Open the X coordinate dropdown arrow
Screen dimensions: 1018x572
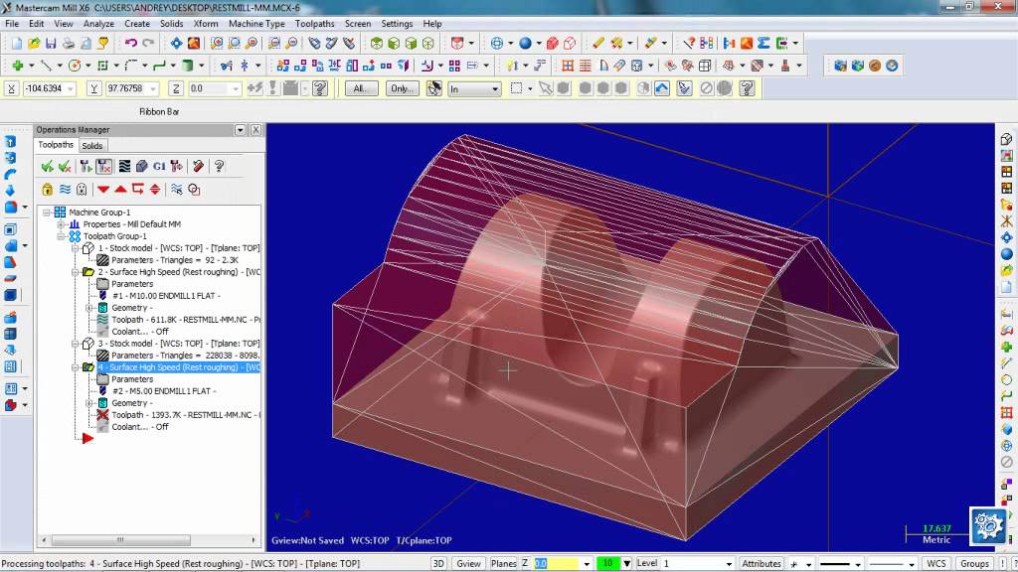71,88
